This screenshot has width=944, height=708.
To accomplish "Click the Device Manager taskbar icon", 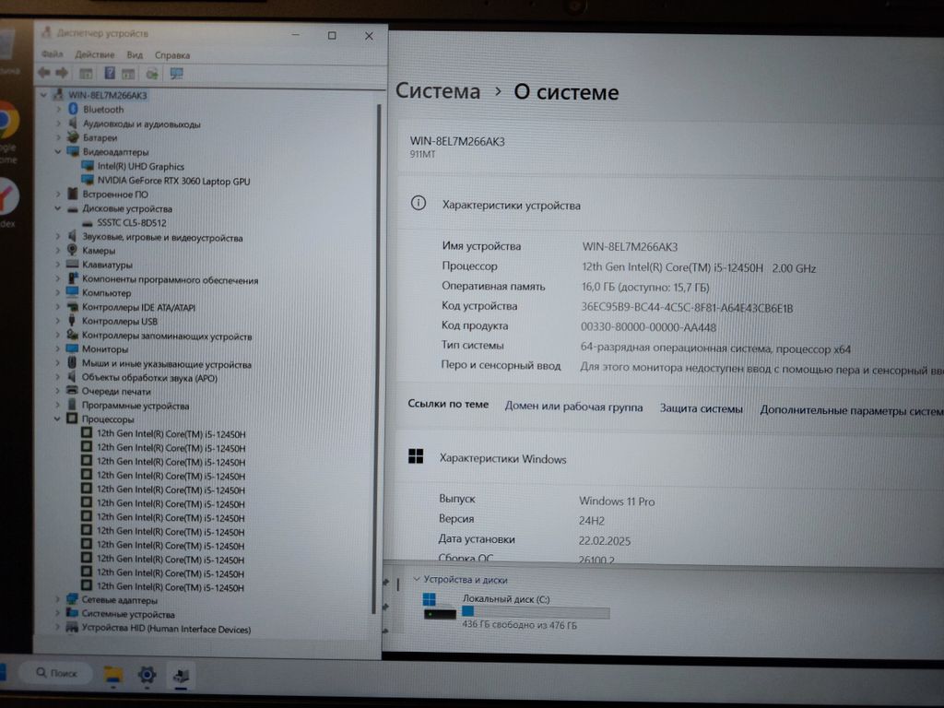I will coord(182,676).
